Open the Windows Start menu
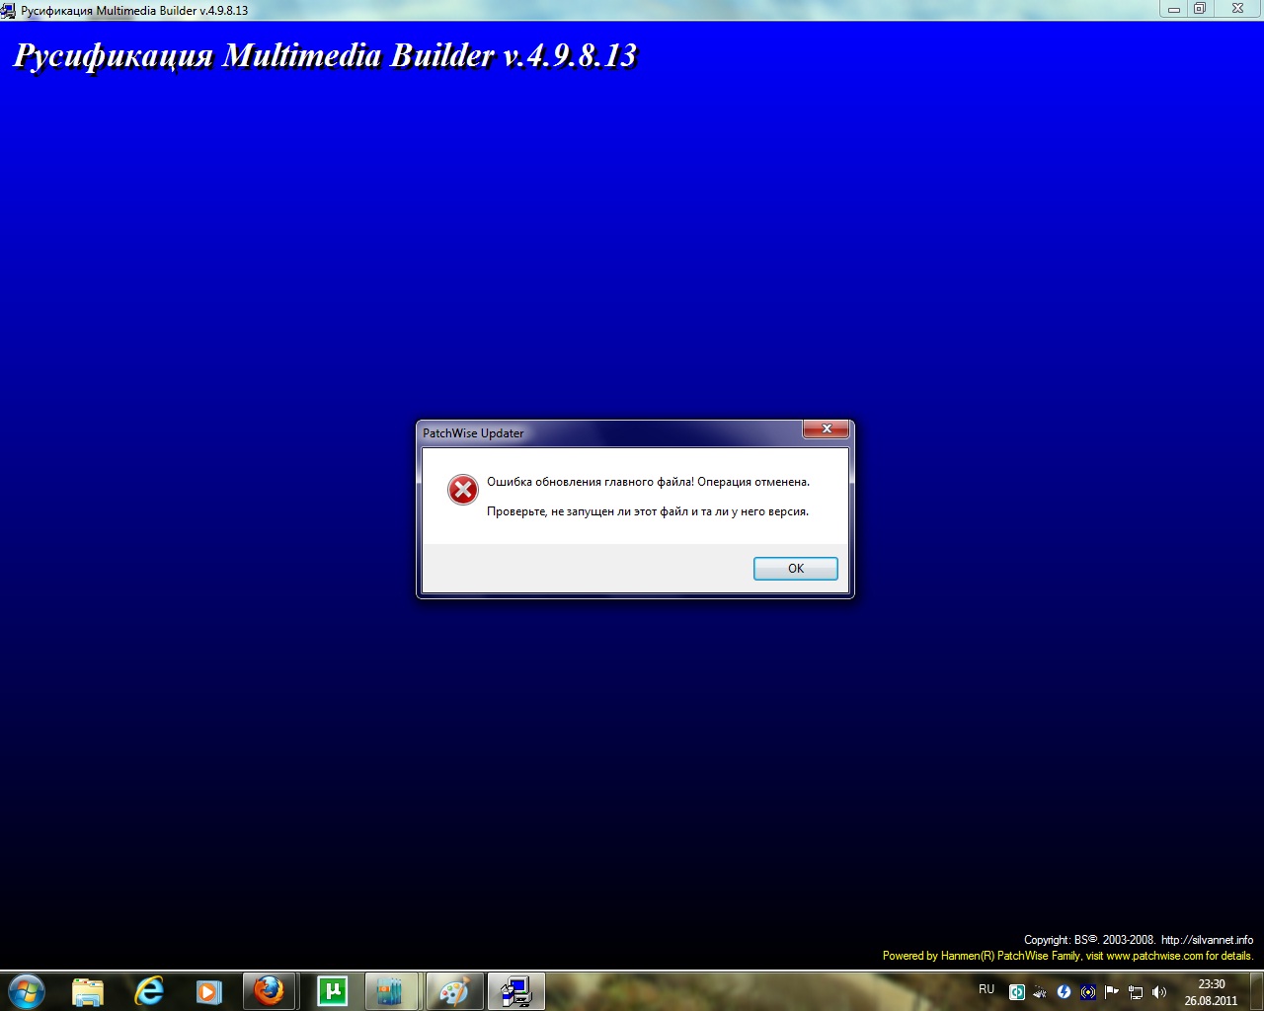This screenshot has width=1264, height=1011. coord(27,991)
